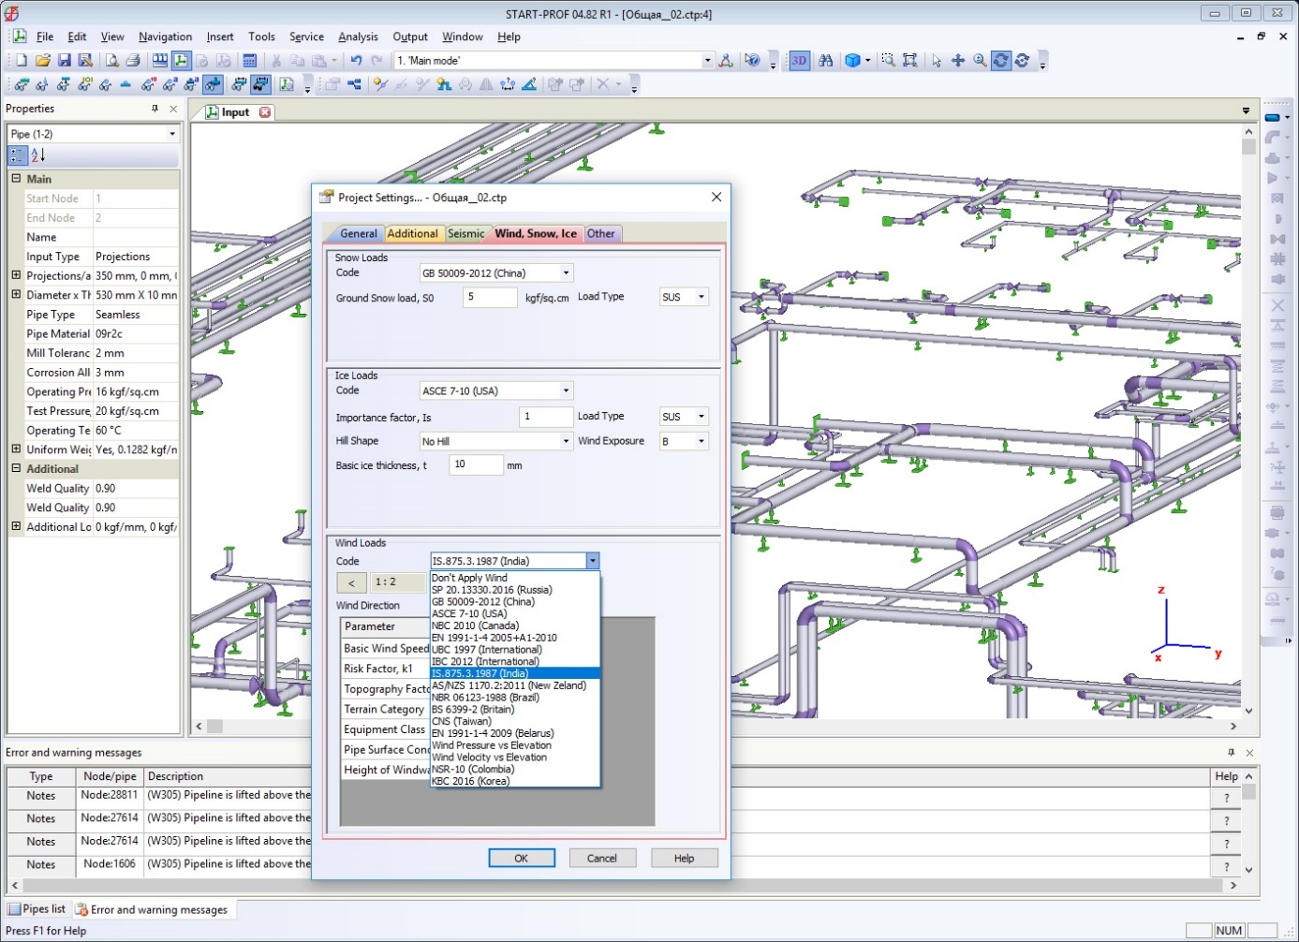Click the Save file toolbar icon
Viewport: 1299px width, 942px height.
click(x=64, y=60)
